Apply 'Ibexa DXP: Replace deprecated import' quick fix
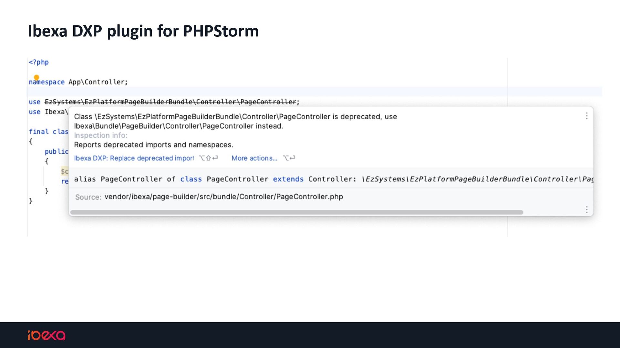The image size is (620, 348). [x=134, y=158]
